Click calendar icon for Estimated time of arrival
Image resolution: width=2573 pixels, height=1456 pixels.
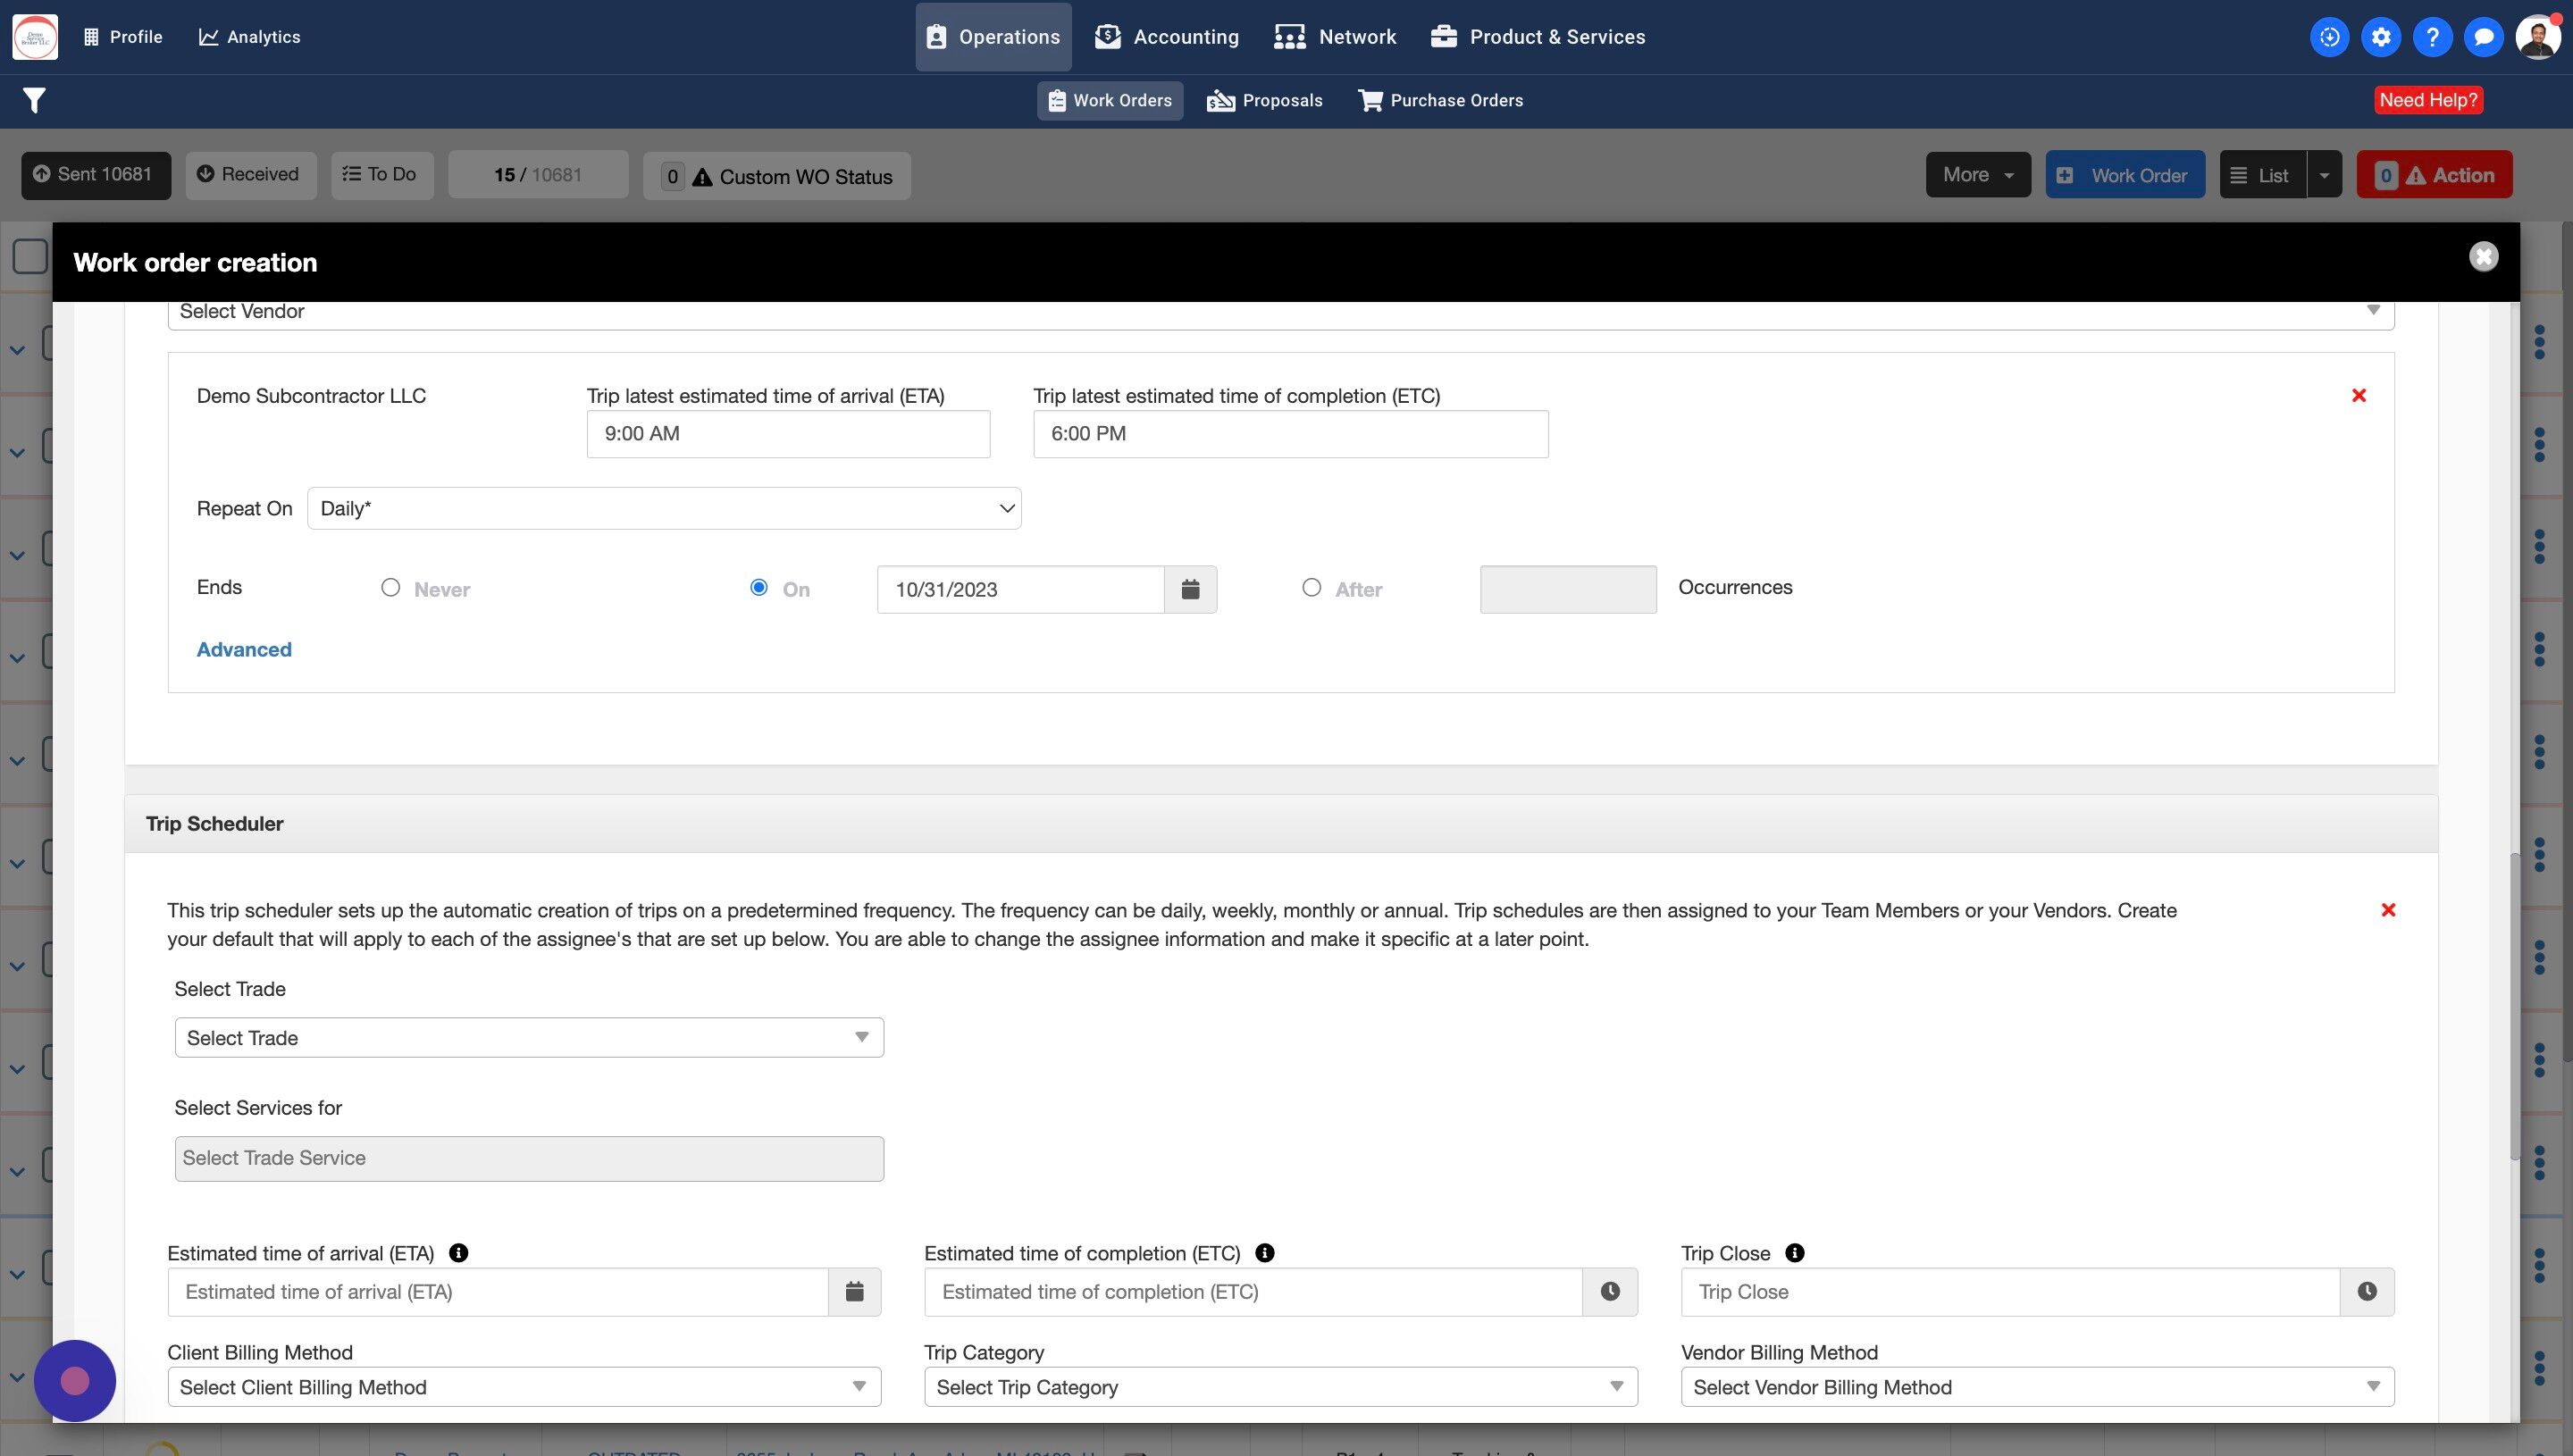(x=854, y=1292)
